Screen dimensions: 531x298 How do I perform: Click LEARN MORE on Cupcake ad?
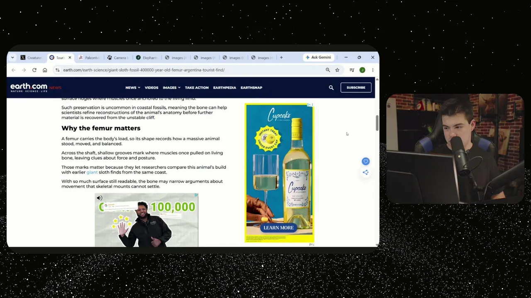pos(278,228)
